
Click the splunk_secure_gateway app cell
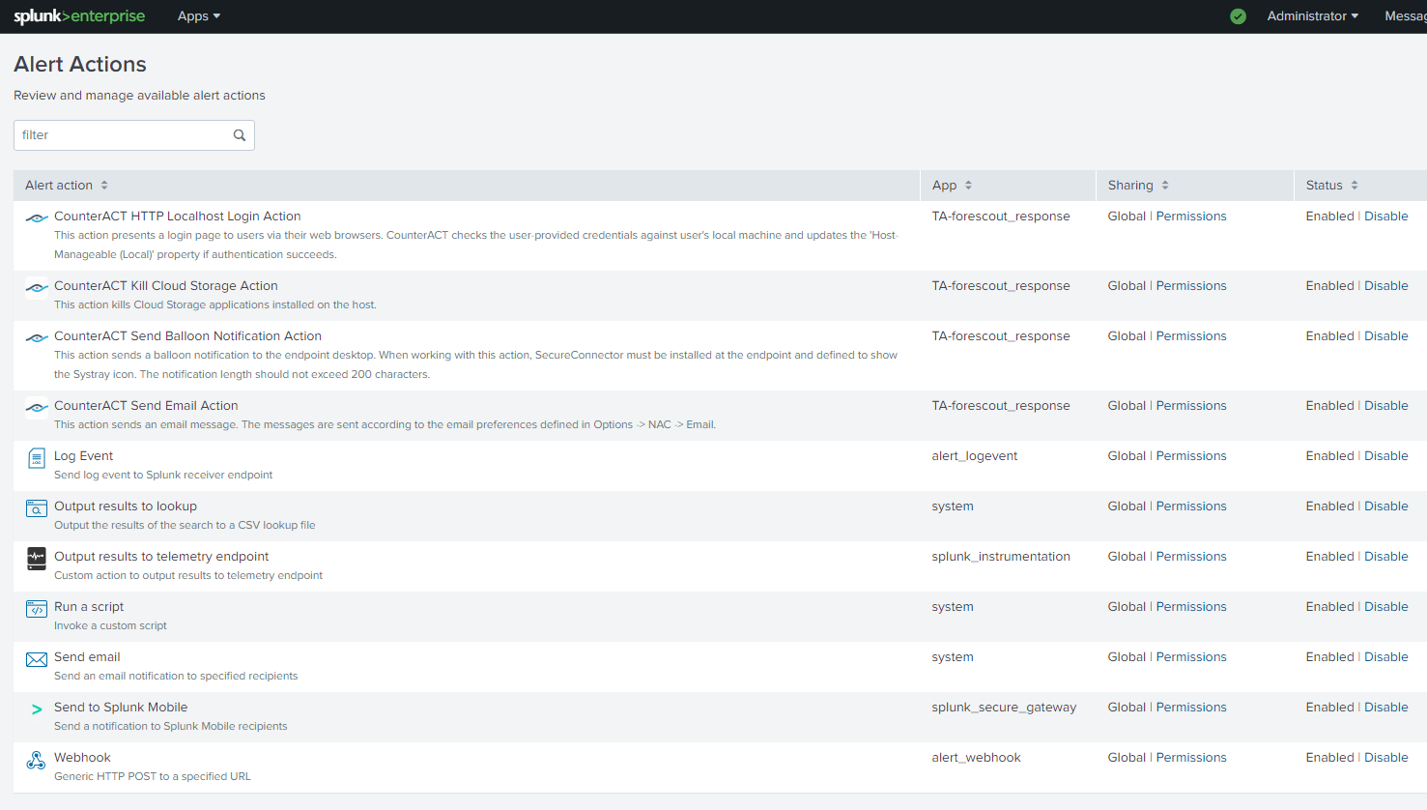point(1004,708)
